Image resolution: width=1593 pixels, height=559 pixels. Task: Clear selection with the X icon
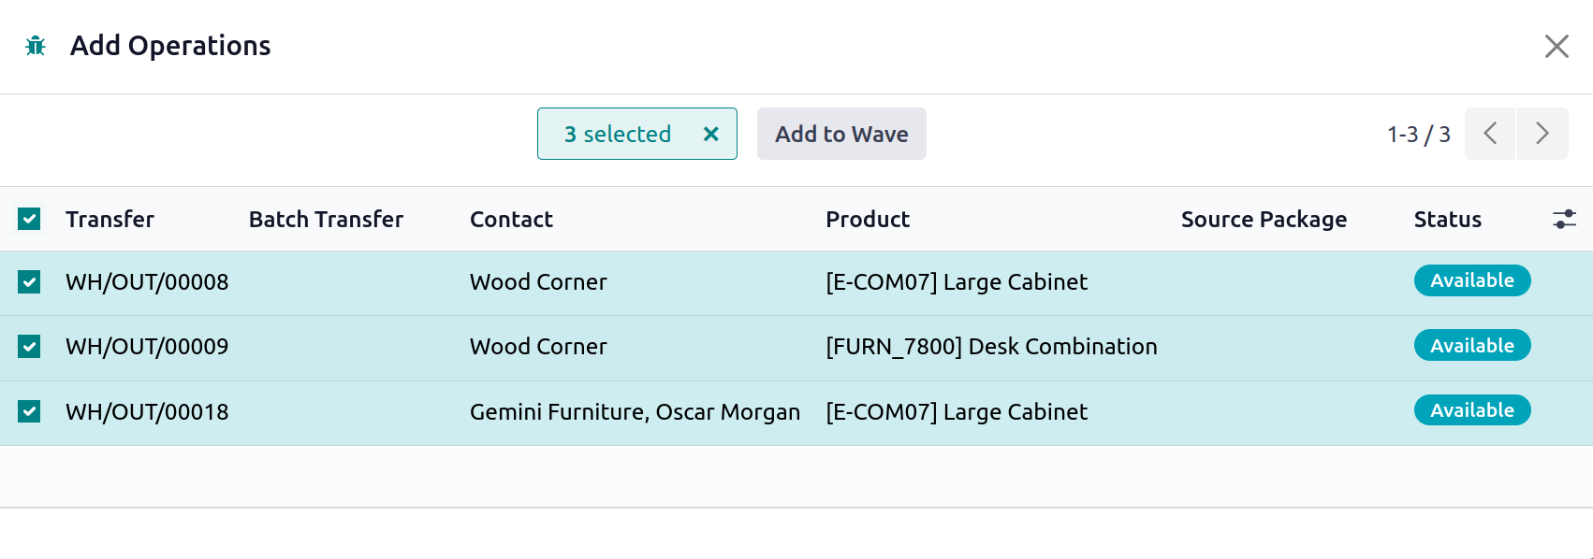[x=711, y=134]
